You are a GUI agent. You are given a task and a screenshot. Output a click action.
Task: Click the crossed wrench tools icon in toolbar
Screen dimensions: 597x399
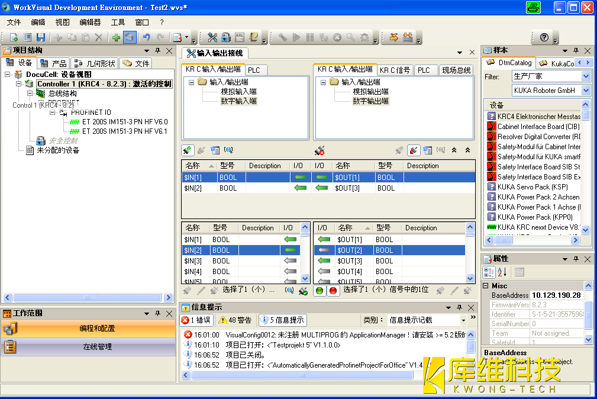pyautogui.click(x=212, y=37)
